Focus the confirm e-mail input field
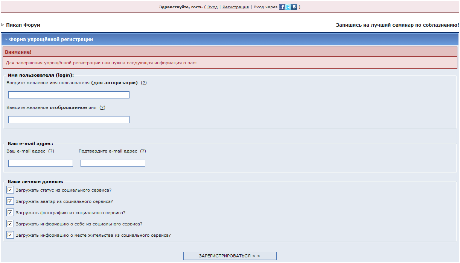 pos(113,163)
